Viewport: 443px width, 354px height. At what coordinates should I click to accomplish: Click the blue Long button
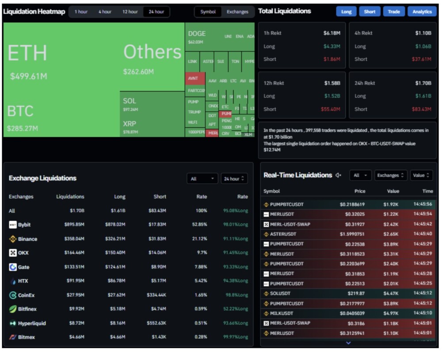pyautogui.click(x=346, y=12)
